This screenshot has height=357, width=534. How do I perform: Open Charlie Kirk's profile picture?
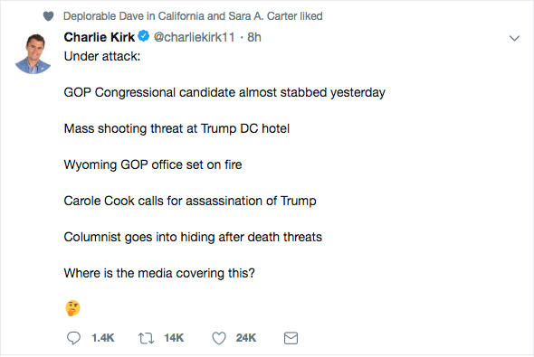point(33,53)
